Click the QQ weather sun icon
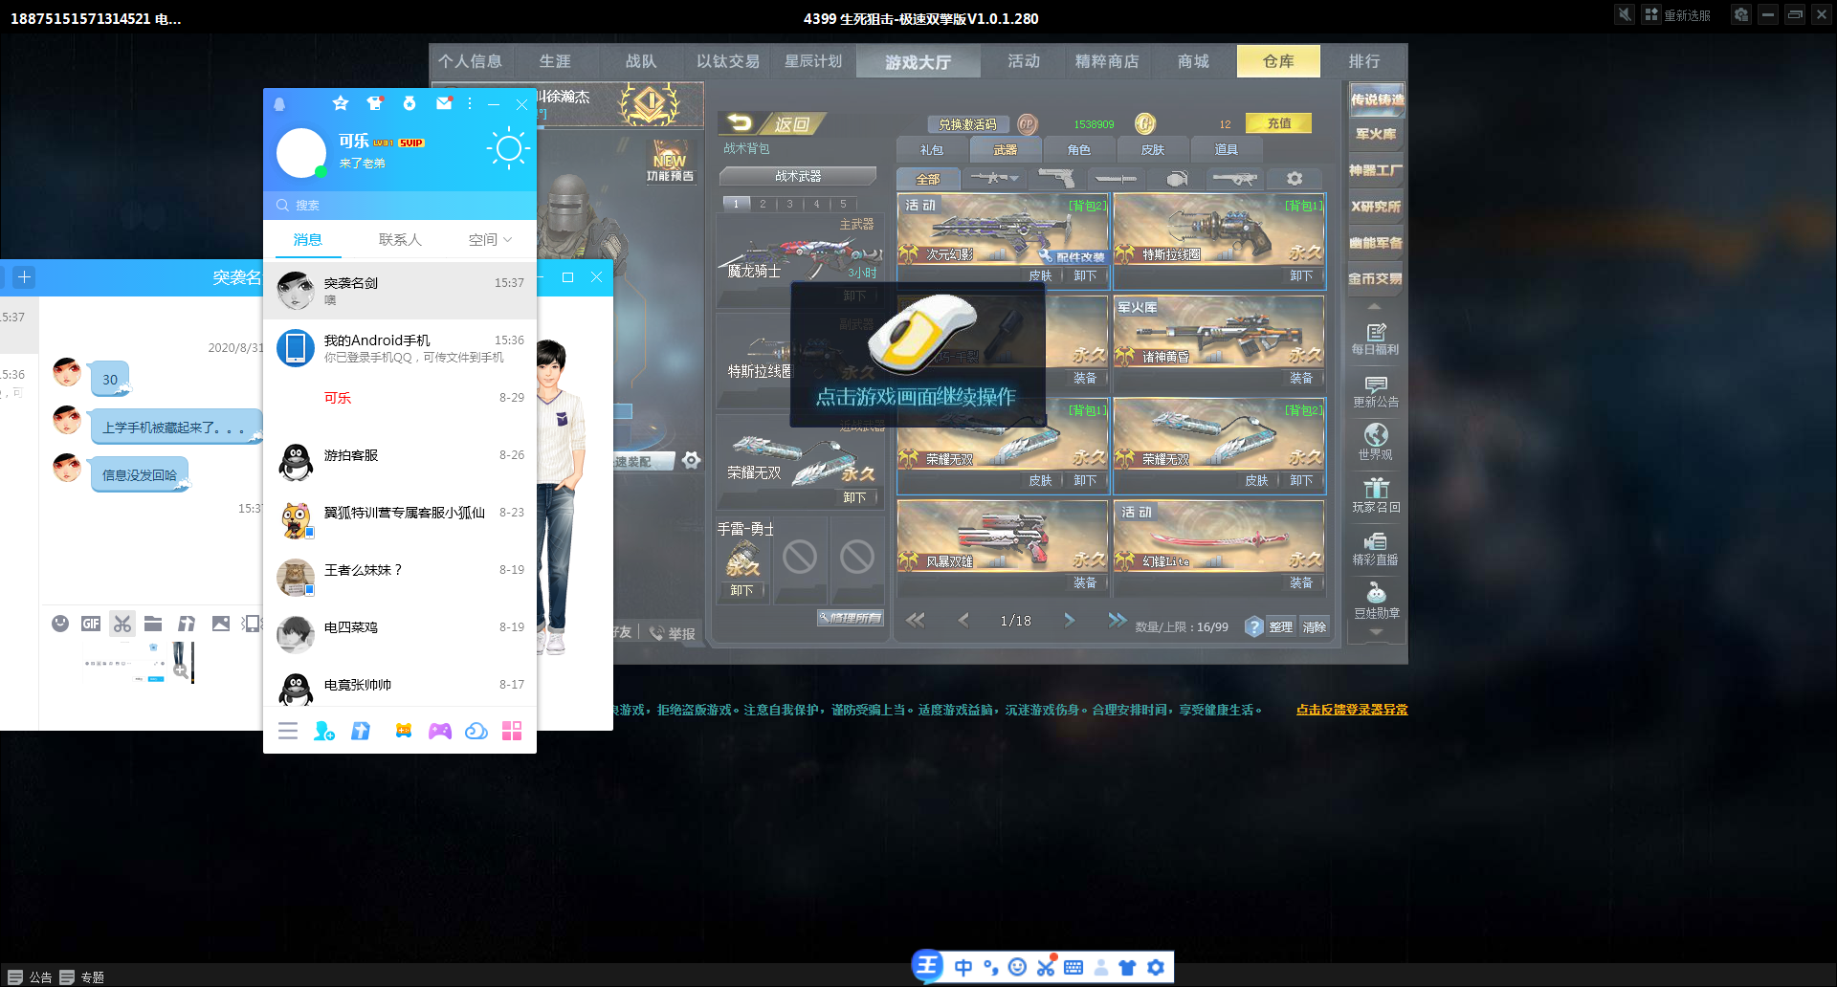1837x987 pixels. click(x=508, y=148)
